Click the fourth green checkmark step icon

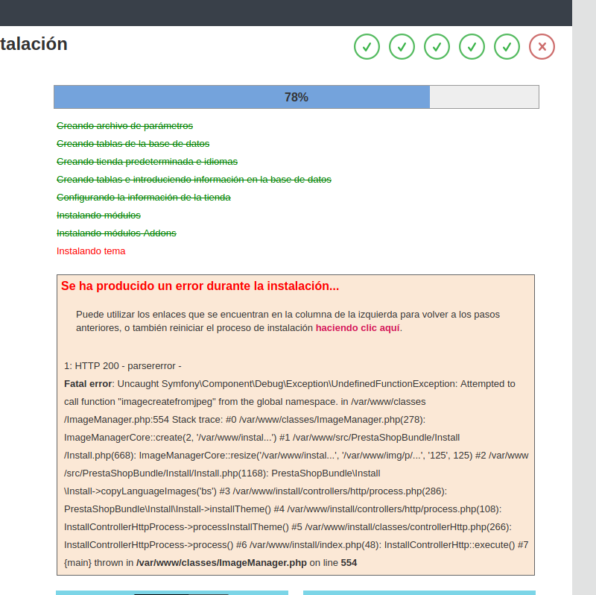click(472, 46)
